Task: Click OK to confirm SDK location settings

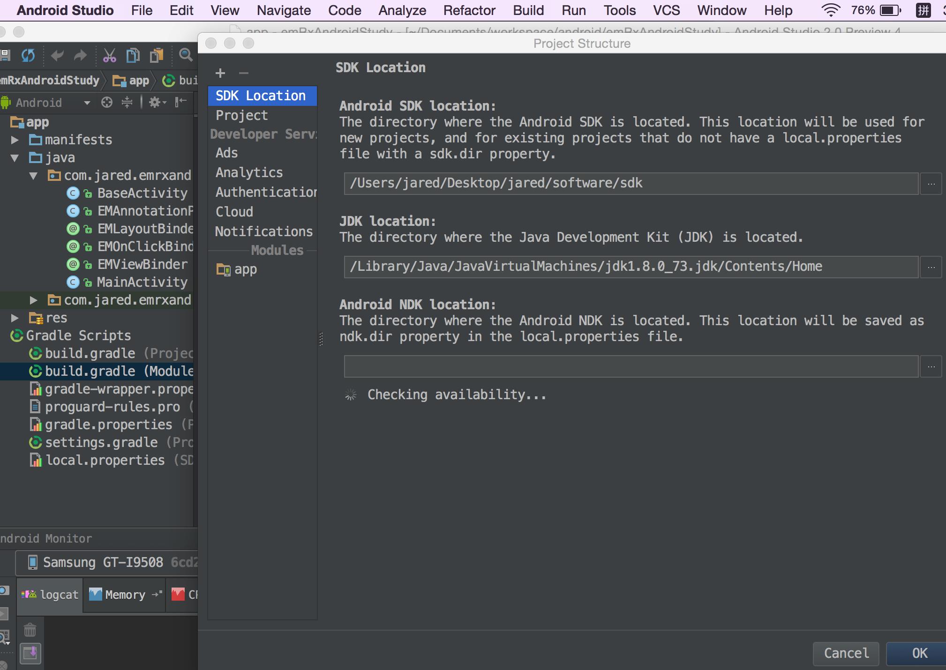Action: click(918, 650)
